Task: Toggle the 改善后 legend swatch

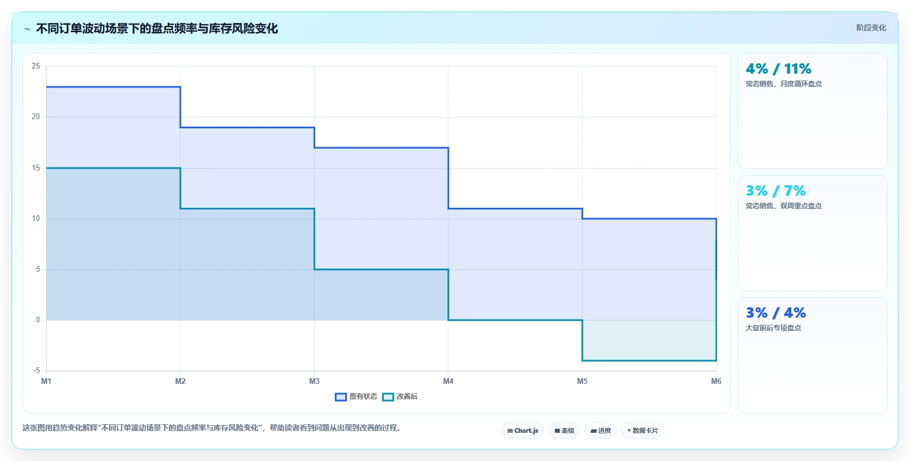Action: coord(388,397)
